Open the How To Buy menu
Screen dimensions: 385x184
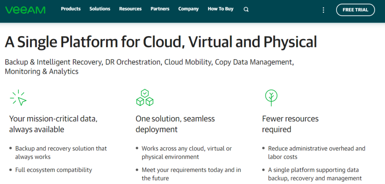tap(220, 9)
